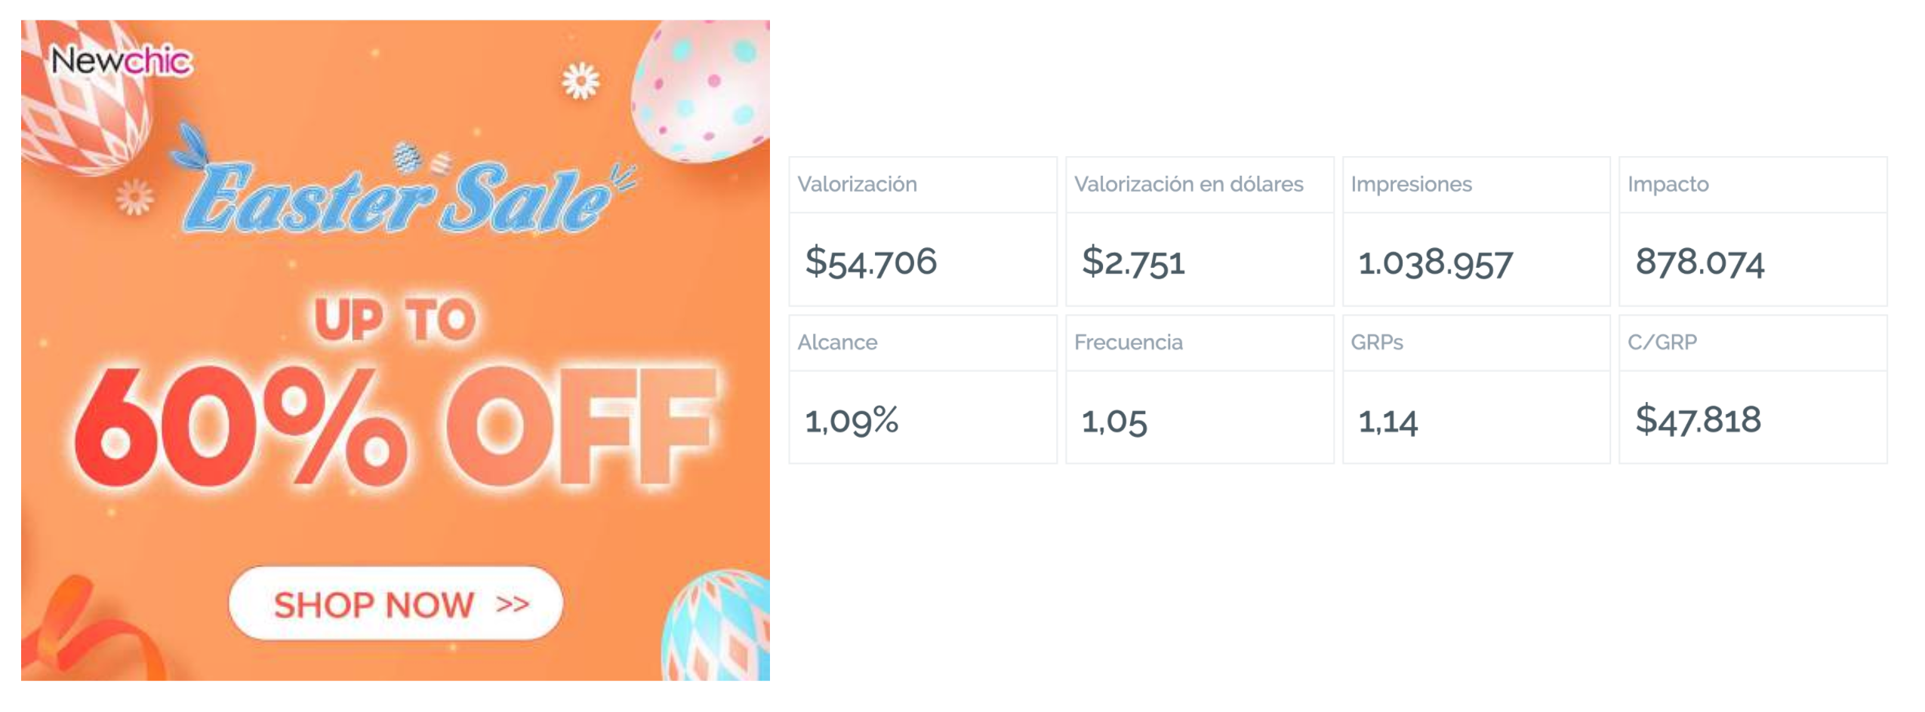Click the double-arrow icon beside SHOP NOW

pos(513,604)
